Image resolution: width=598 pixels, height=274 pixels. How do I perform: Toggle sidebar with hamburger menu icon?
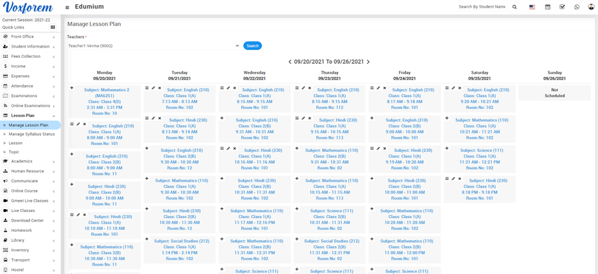67,7
